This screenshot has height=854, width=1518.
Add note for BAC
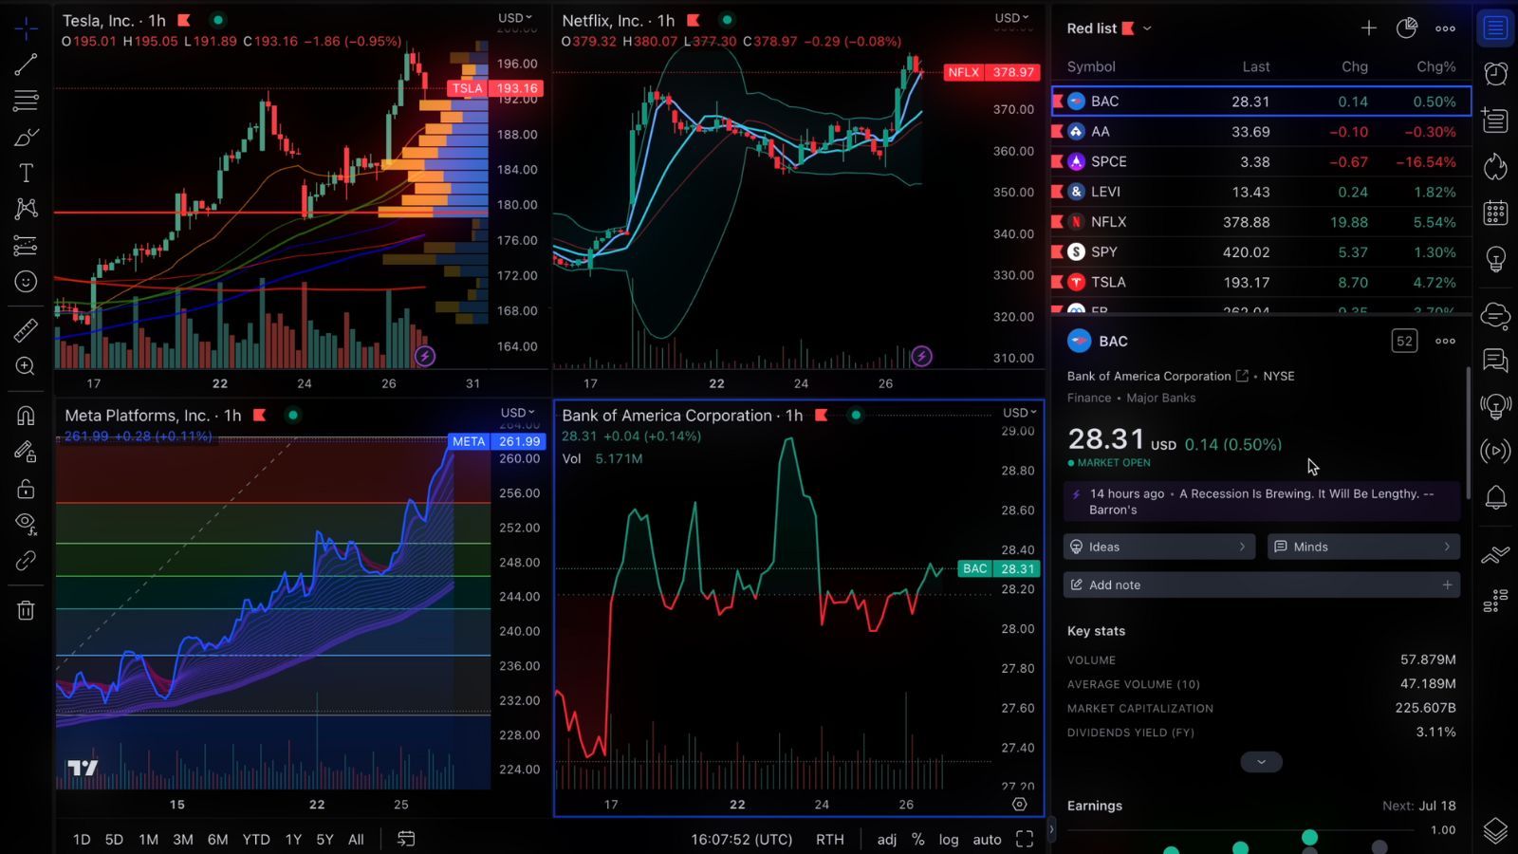click(x=1261, y=585)
